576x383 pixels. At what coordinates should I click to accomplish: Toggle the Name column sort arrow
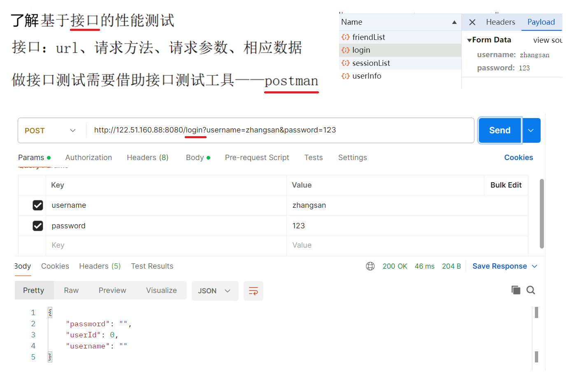point(454,22)
